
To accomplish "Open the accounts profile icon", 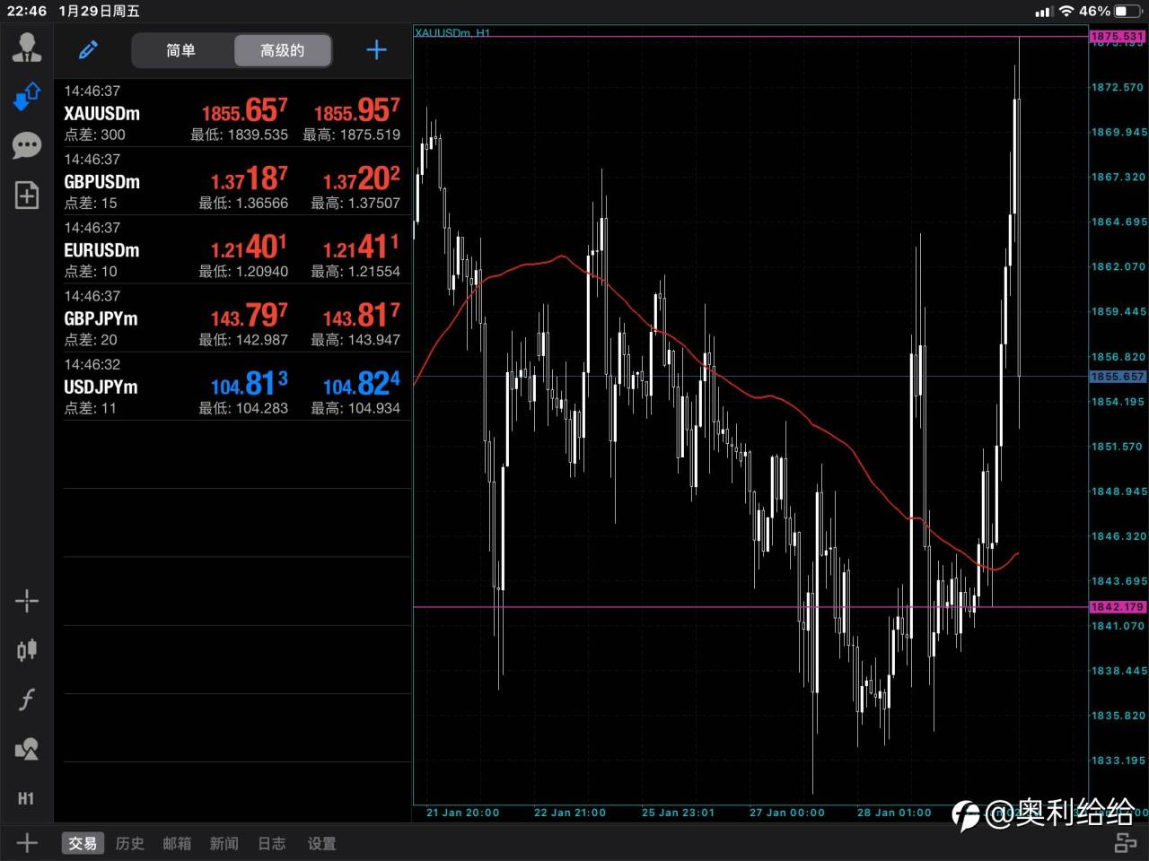I will [x=27, y=48].
